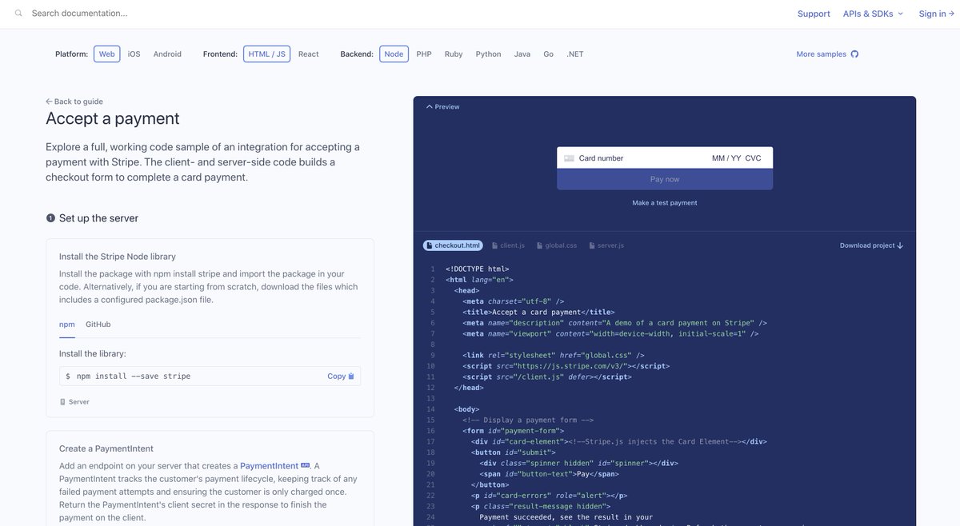Viewport: 960px width, 526px height.
Task: Click the credit card icon in card field
Action: 569,158
